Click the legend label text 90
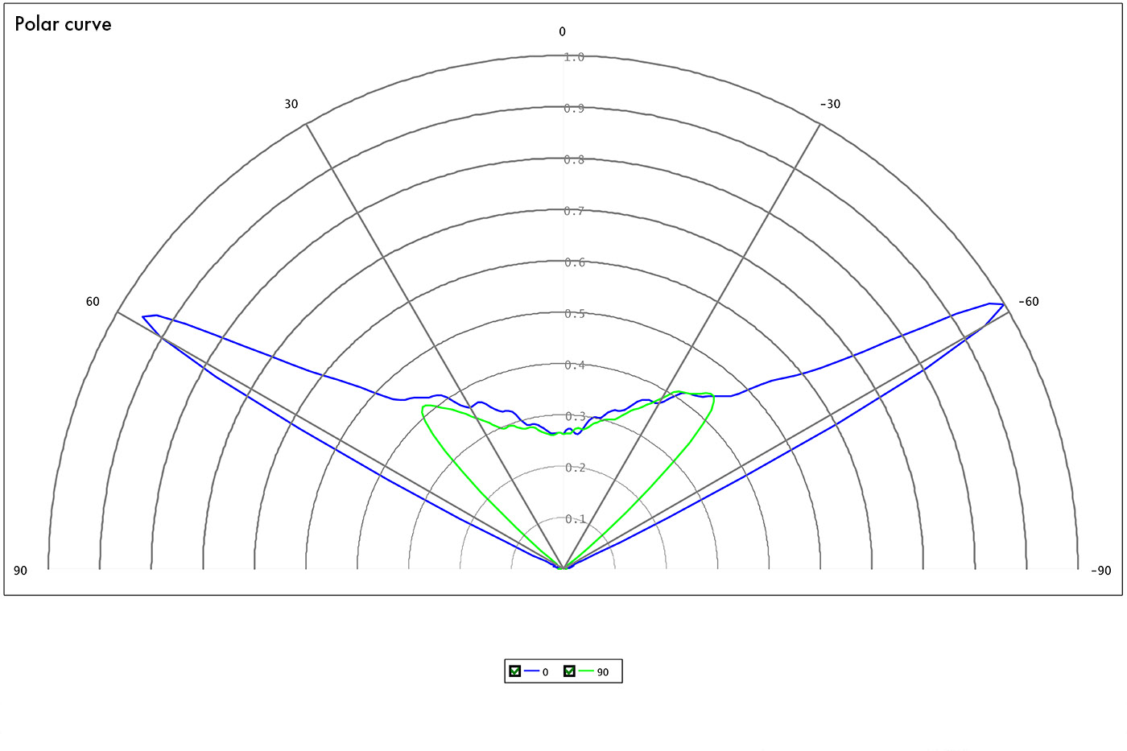This screenshot has width=1127, height=751. coord(603,672)
